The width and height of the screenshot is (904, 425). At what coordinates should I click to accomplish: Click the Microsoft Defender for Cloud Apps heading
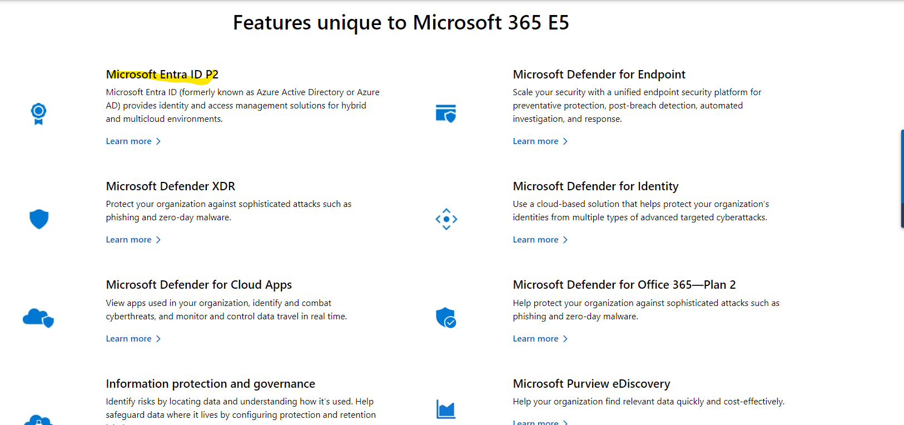(199, 285)
